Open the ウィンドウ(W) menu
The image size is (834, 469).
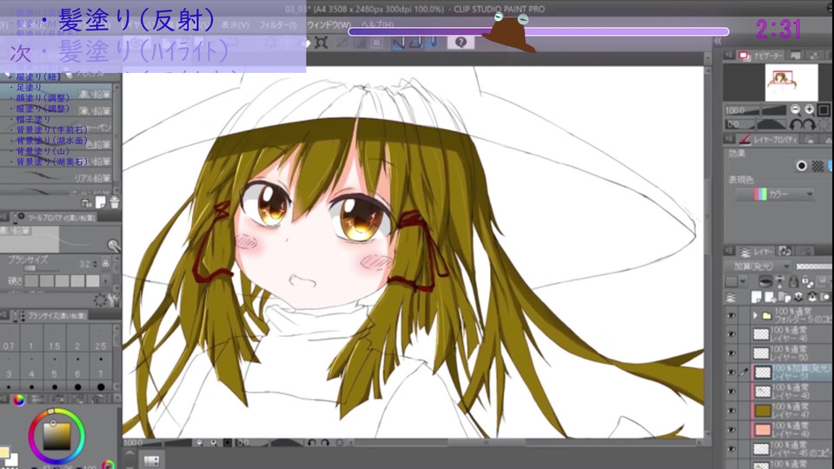point(328,25)
